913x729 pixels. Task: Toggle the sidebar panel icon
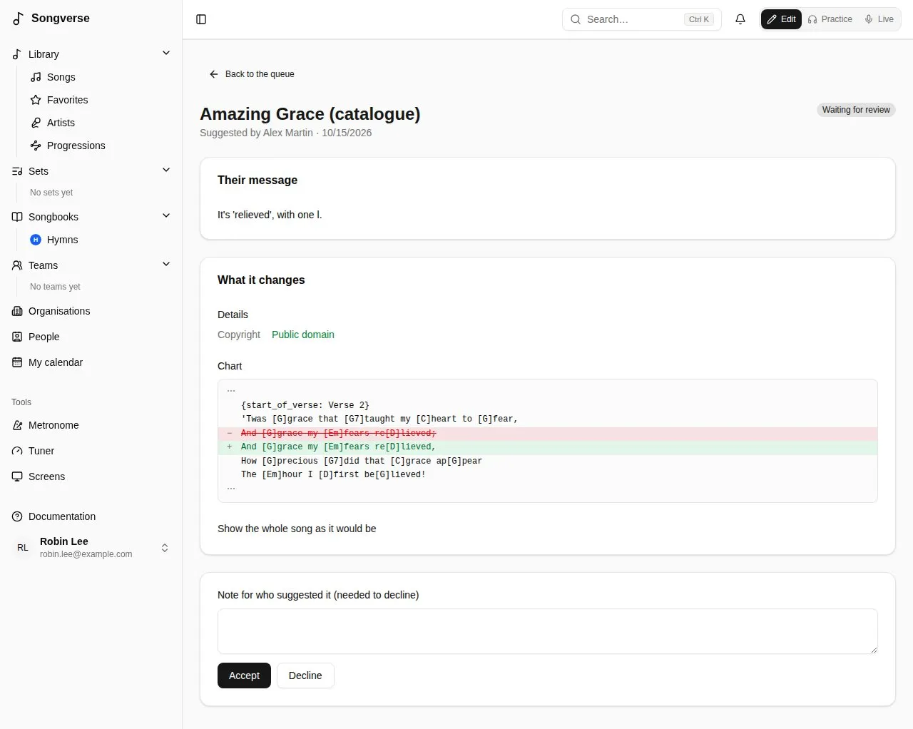point(201,19)
